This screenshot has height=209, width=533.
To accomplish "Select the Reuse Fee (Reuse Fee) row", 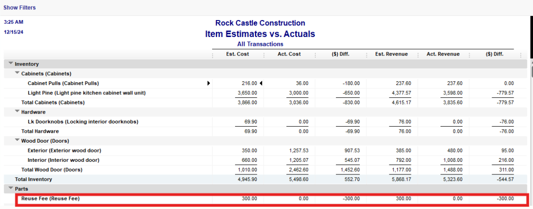I will pos(51,199).
